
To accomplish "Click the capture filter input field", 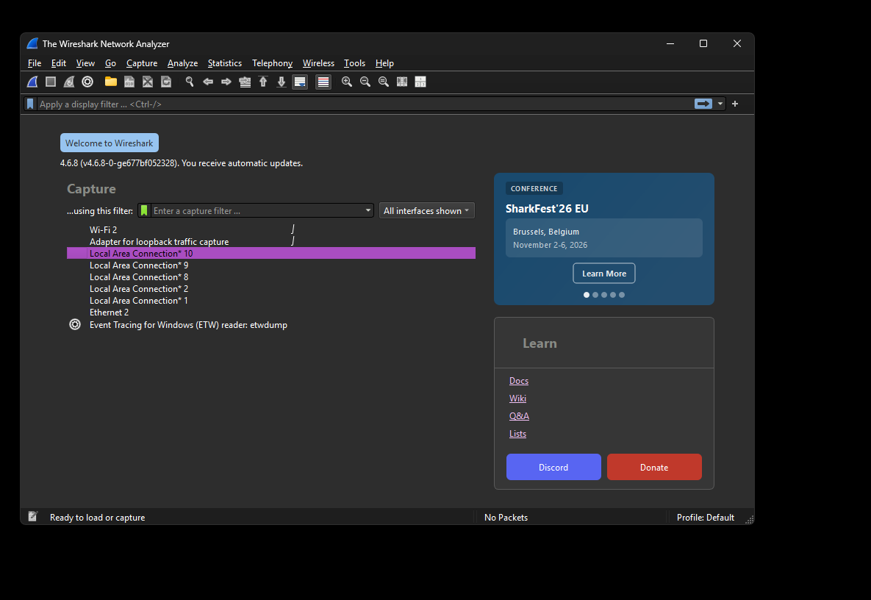I will point(257,210).
